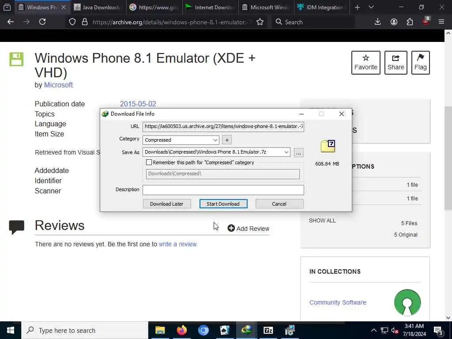Share this archive item
Image resolution: width=452 pixels, height=339 pixels.
pyautogui.click(x=396, y=63)
